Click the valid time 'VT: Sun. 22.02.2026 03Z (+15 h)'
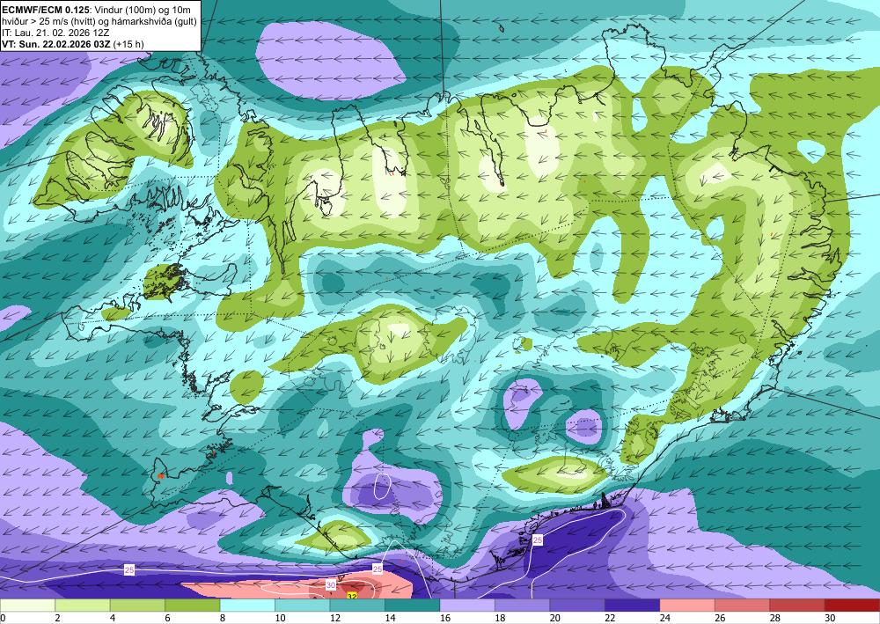Screen dimensions: 880x624 point(73,44)
